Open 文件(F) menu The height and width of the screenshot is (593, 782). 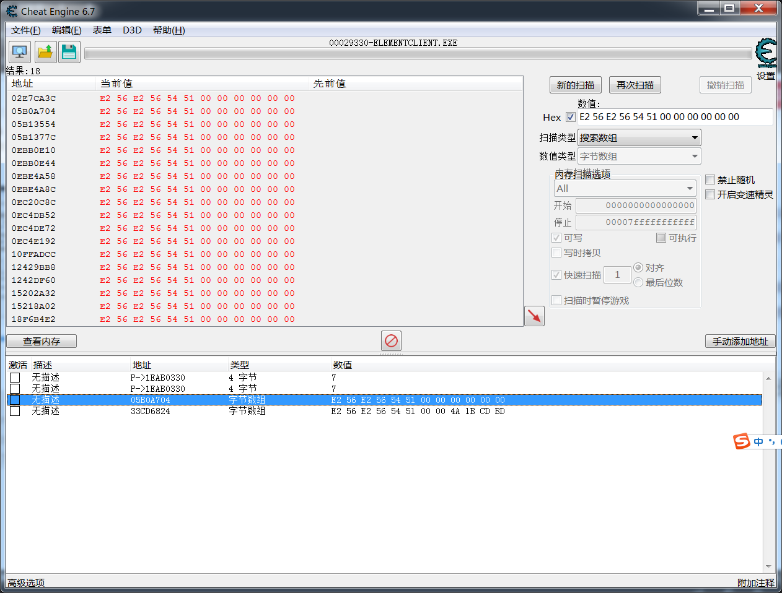(x=25, y=30)
